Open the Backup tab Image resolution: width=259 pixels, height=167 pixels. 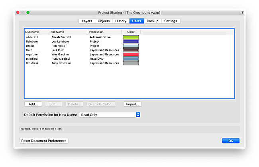(x=153, y=21)
